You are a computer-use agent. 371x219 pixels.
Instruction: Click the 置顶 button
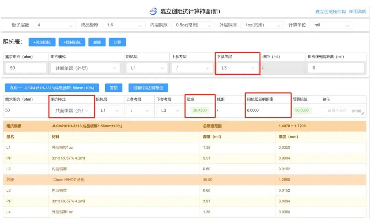(x=113, y=88)
